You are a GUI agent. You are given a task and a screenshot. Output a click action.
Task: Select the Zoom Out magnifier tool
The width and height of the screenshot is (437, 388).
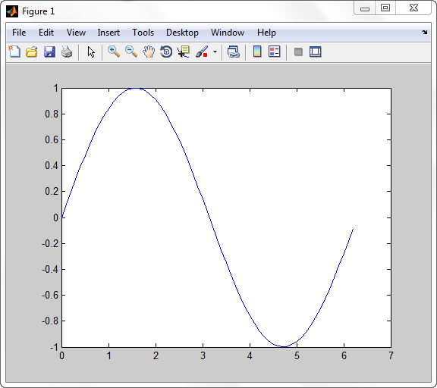pyautogui.click(x=131, y=52)
